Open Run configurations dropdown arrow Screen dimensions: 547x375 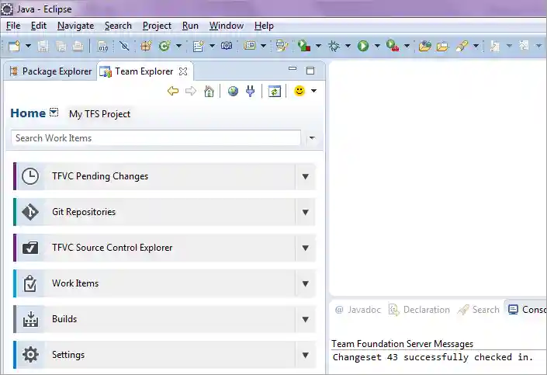point(377,46)
